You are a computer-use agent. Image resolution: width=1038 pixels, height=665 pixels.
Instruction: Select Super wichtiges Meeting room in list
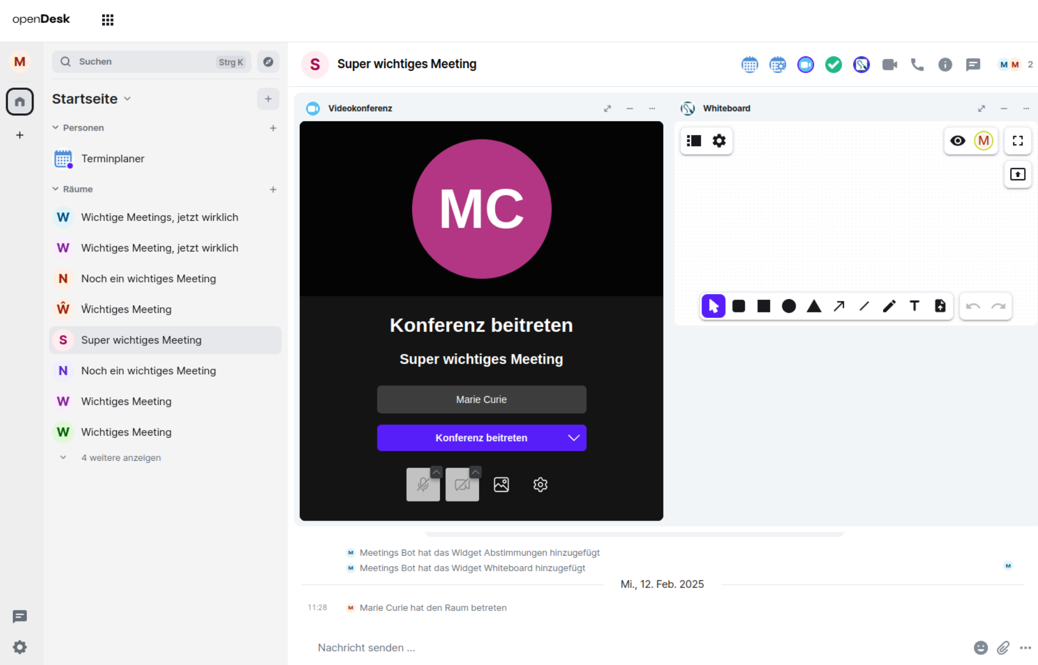165,340
